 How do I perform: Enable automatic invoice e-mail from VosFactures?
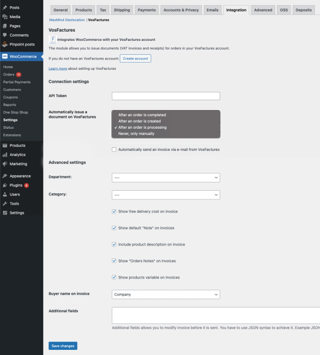point(114,150)
